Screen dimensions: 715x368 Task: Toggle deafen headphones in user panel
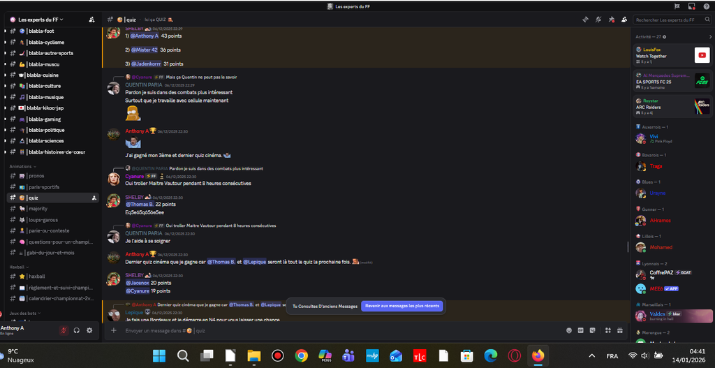point(77,330)
